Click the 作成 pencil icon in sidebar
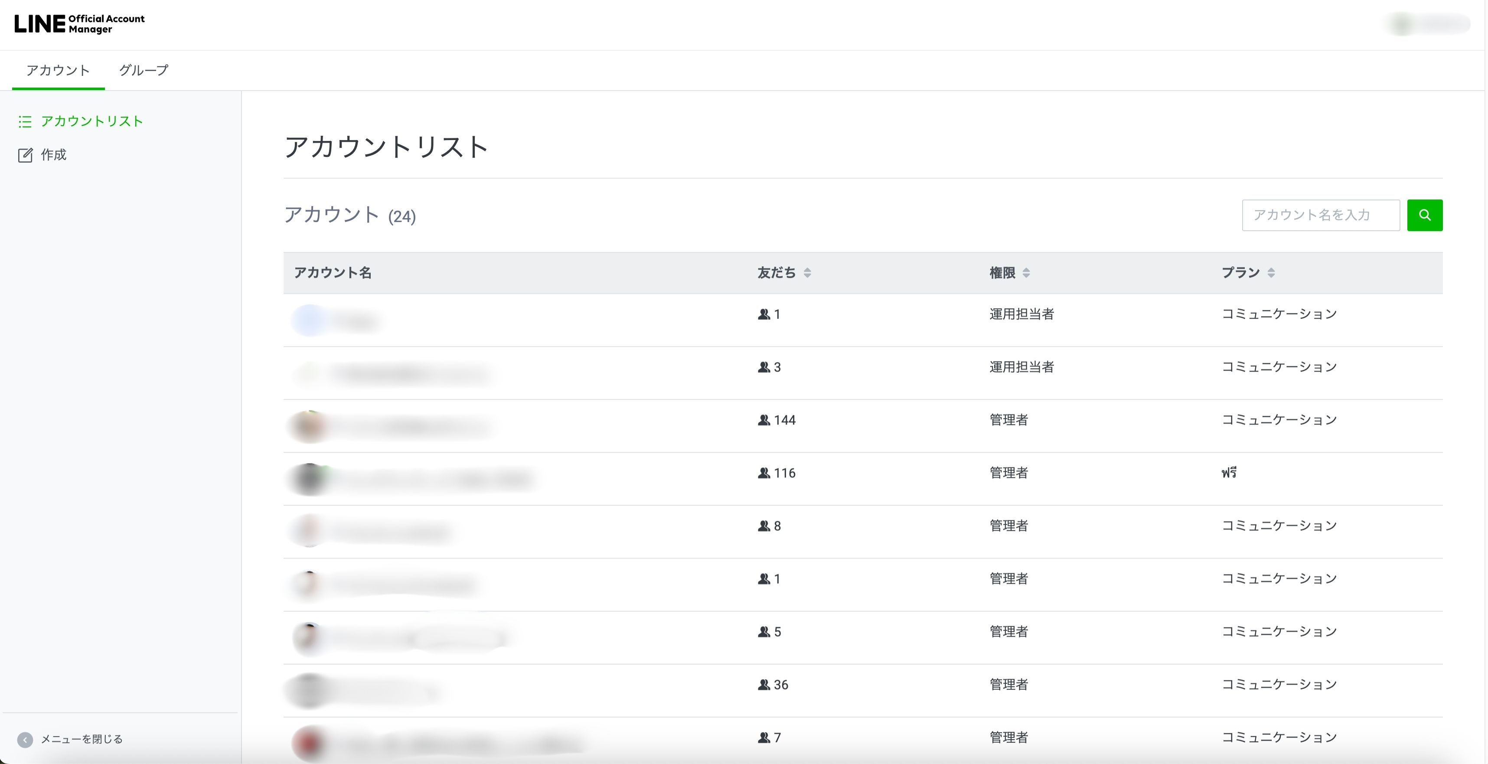This screenshot has width=1488, height=764. [x=25, y=155]
